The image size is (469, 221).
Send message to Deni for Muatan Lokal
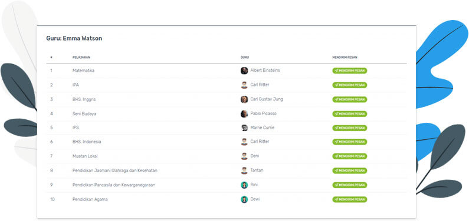(x=350, y=156)
